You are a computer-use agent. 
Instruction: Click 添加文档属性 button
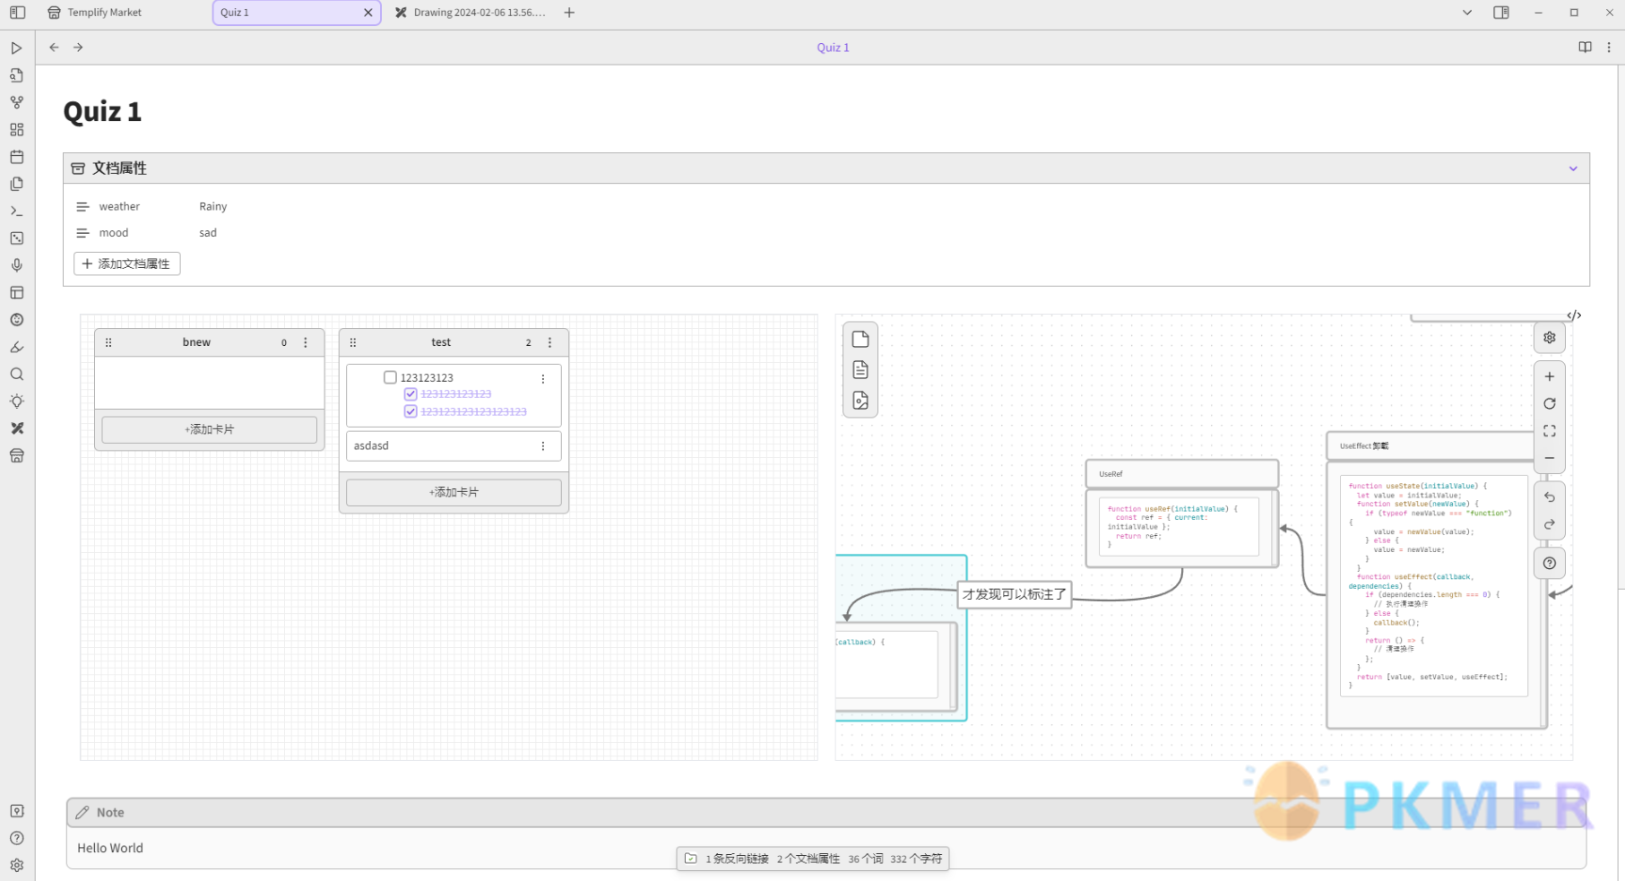click(126, 263)
